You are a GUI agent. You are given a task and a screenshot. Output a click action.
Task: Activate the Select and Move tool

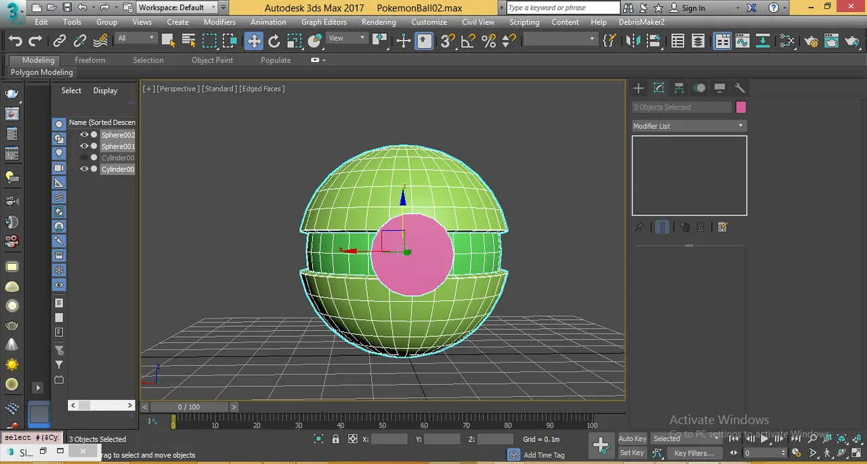click(x=253, y=41)
